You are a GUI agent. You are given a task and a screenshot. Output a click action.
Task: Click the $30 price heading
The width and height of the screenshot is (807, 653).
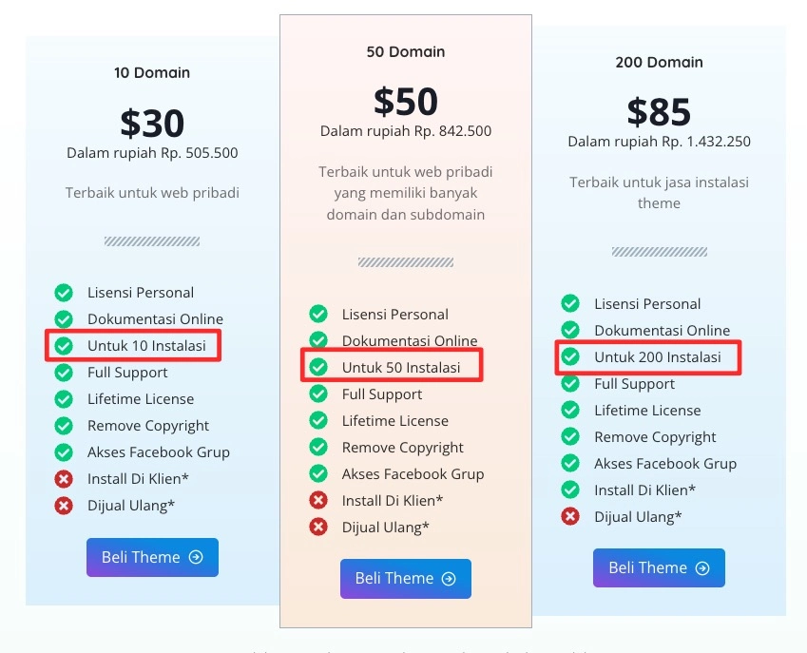152,124
